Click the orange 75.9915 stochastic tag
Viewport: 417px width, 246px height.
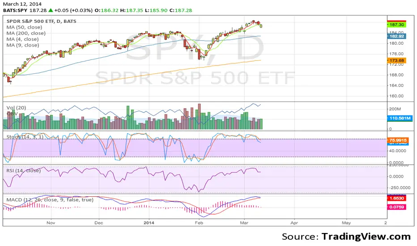[398, 140]
